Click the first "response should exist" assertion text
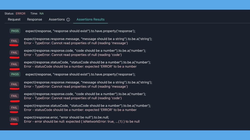Image resolution: width=250 pixels, height=140 pixels. point(80,31)
